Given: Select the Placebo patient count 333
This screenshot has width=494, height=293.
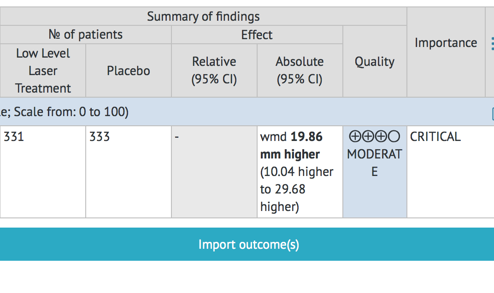Looking at the screenshot, I should [x=100, y=137].
